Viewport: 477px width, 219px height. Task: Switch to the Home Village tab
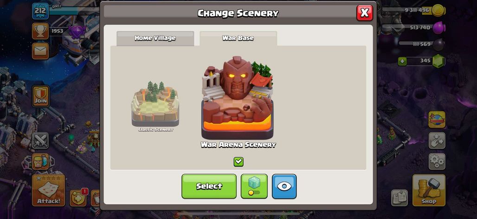155,38
